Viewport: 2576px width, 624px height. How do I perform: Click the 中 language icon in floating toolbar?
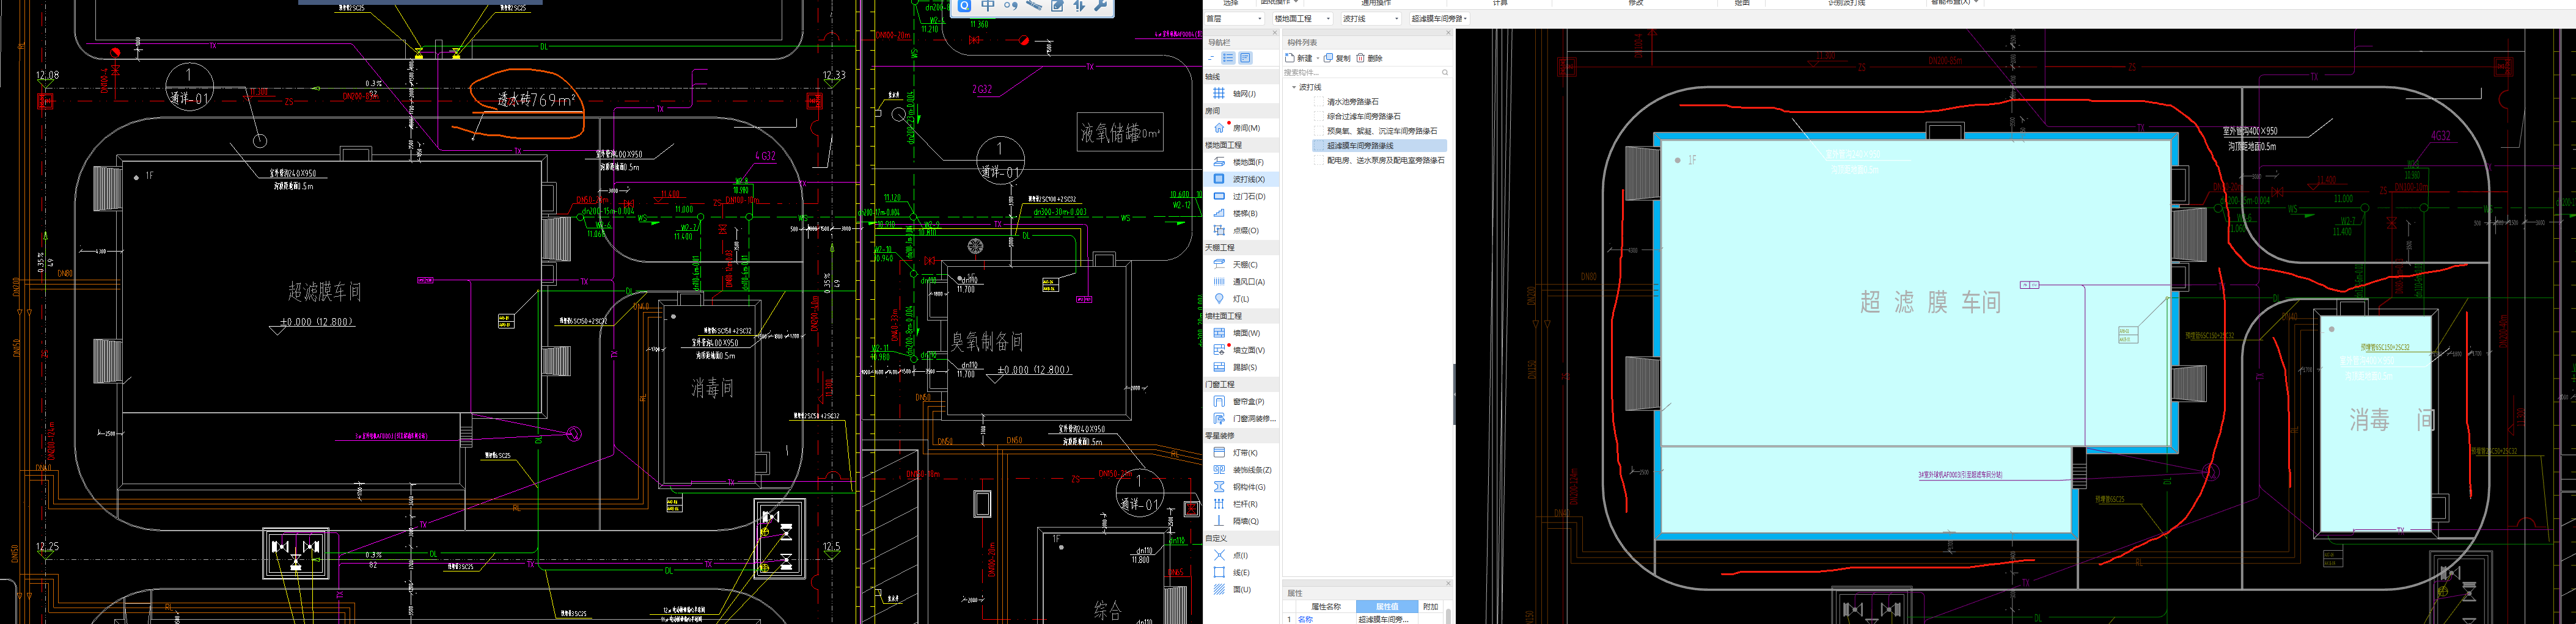(988, 6)
